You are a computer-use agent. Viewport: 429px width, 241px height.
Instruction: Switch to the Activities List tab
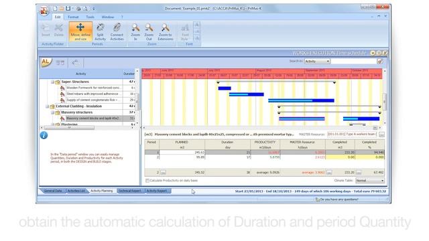click(x=76, y=191)
